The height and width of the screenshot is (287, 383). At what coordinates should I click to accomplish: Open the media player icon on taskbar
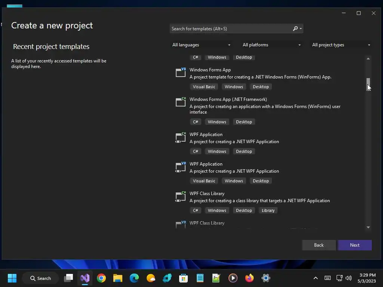(x=233, y=278)
